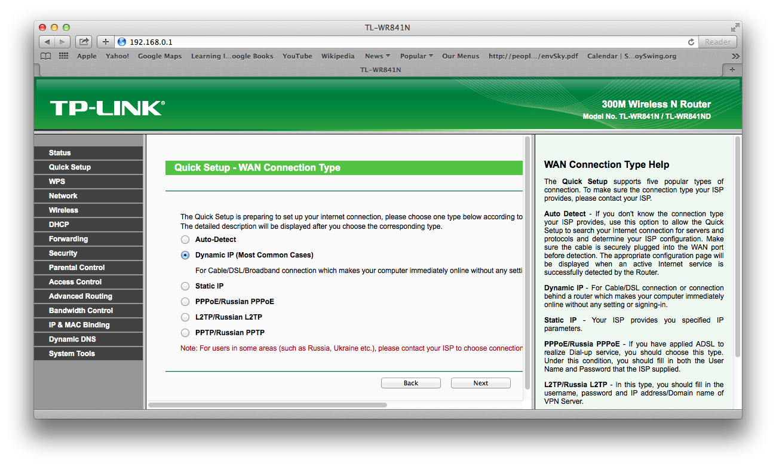The height and width of the screenshot is (466, 776).
Task: Open a new tab with plus button
Action: pos(732,70)
